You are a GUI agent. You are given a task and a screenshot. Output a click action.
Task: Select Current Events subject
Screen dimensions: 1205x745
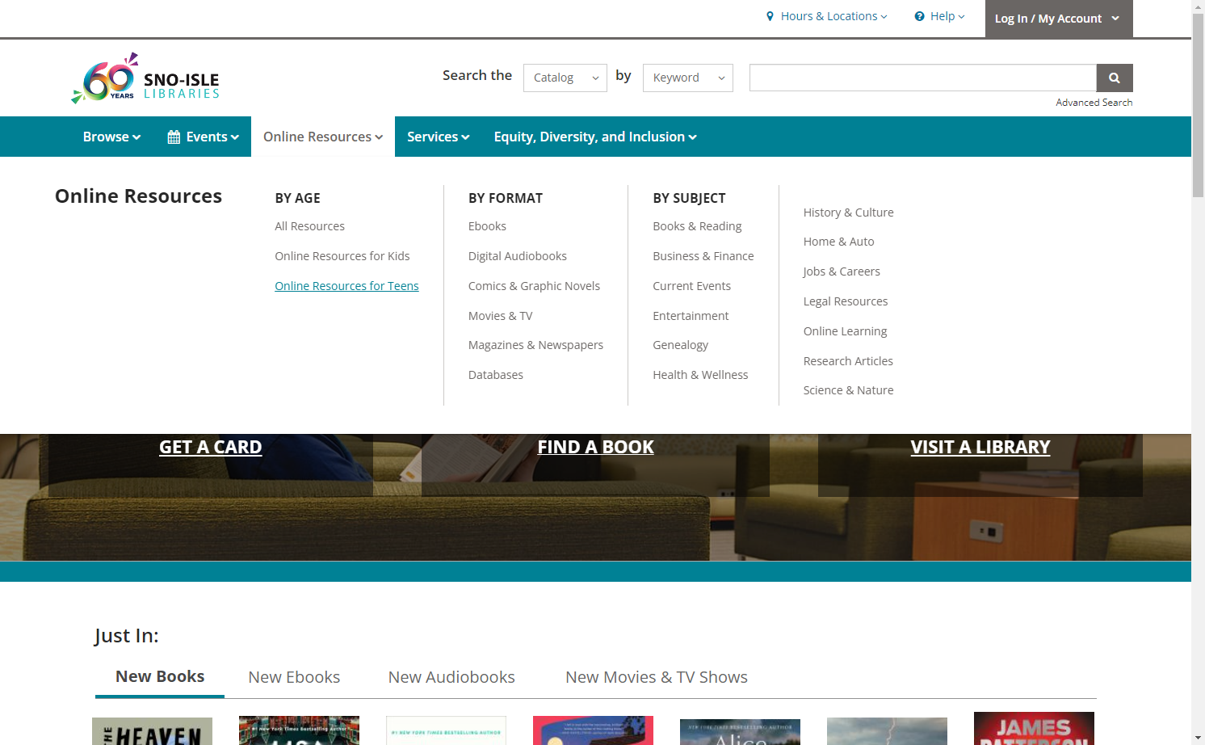pos(692,286)
